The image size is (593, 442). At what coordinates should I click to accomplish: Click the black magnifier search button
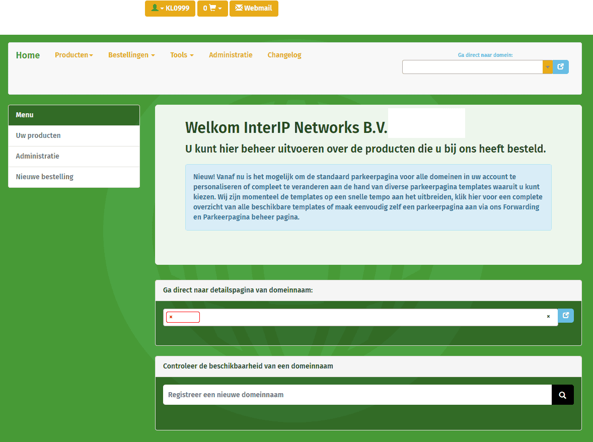(x=562, y=395)
